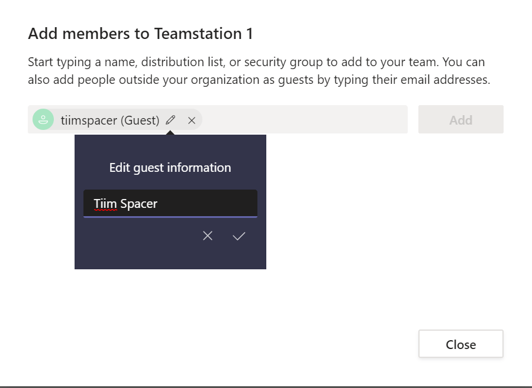Viewport: 532px width, 388px height.
Task: Click the Edit guest information heading
Action: 170,168
